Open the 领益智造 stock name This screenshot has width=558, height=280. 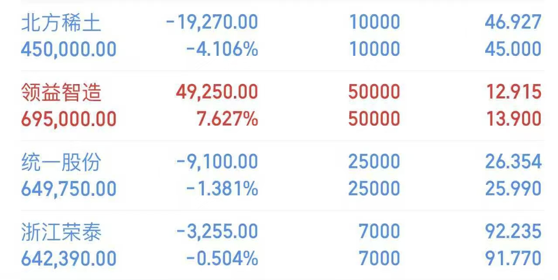click(61, 92)
